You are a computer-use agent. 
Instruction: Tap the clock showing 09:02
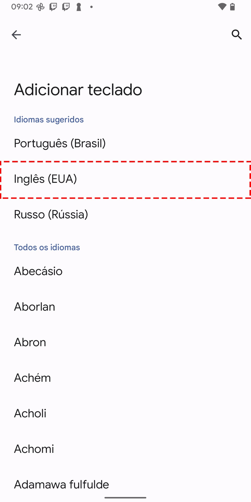click(x=22, y=7)
